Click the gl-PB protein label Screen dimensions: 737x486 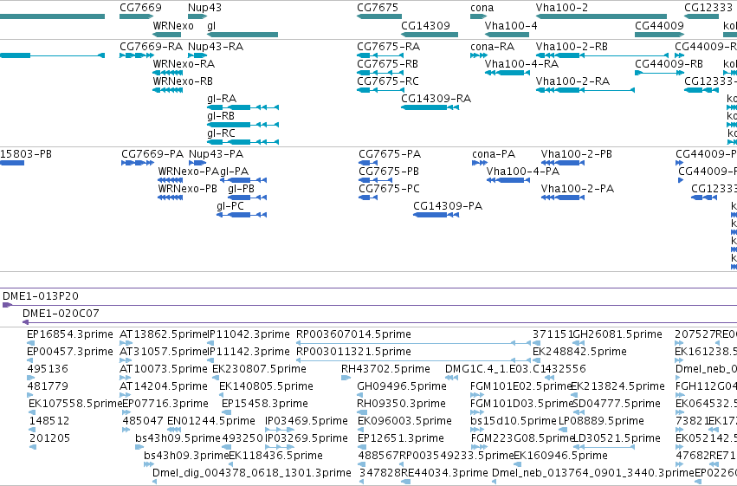pos(241,189)
